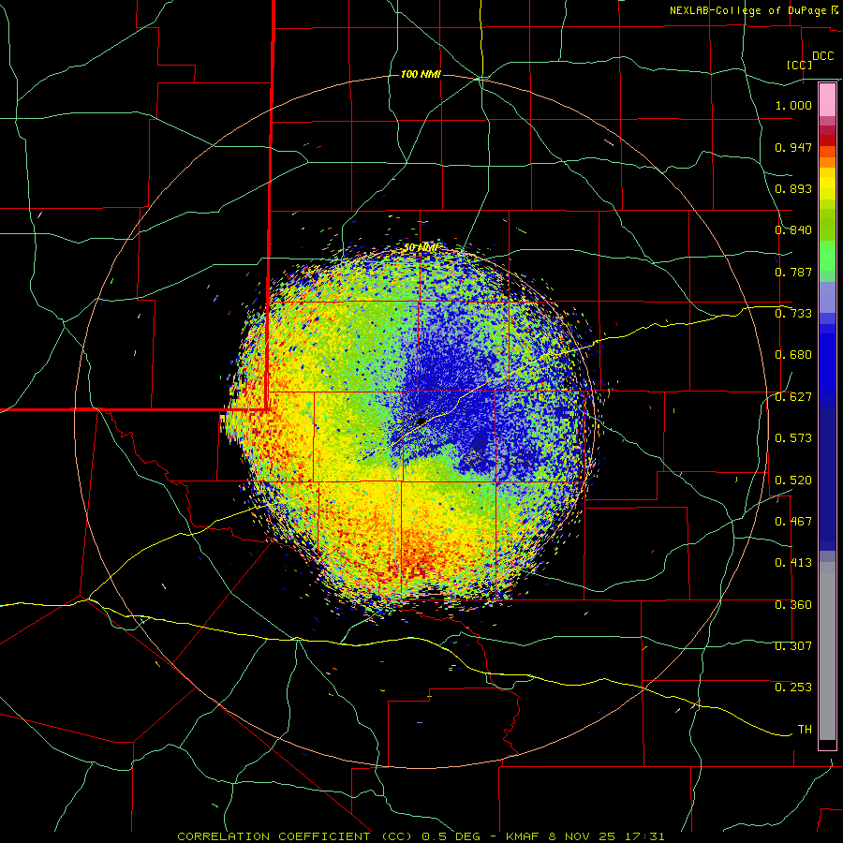Click the 0.360 legend value
The width and height of the screenshot is (843, 843).
pos(793,605)
